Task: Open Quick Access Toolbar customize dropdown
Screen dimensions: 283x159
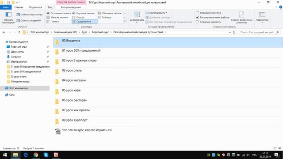Action: (17, 3)
